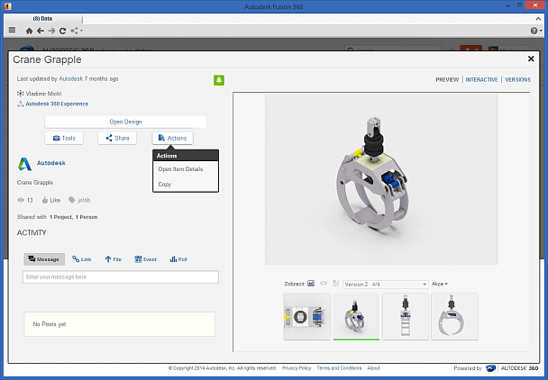Click the Open Design button
The height and width of the screenshot is (380, 548).
(125, 122)
